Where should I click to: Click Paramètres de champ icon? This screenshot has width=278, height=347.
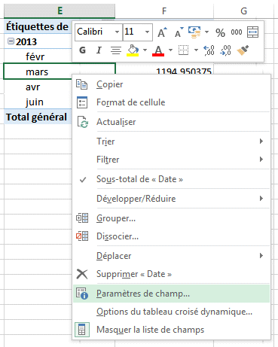[82, 294]
